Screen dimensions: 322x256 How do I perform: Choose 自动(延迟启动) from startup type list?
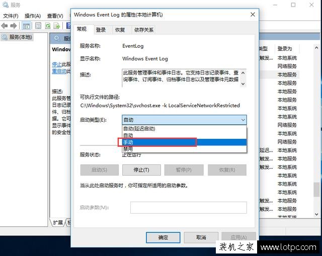pyautogui.click(x=184, y=129)
